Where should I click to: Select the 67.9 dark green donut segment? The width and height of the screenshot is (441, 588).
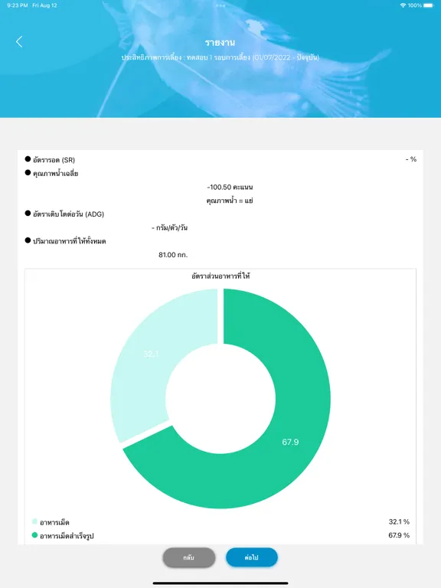(x=291, y=442)
